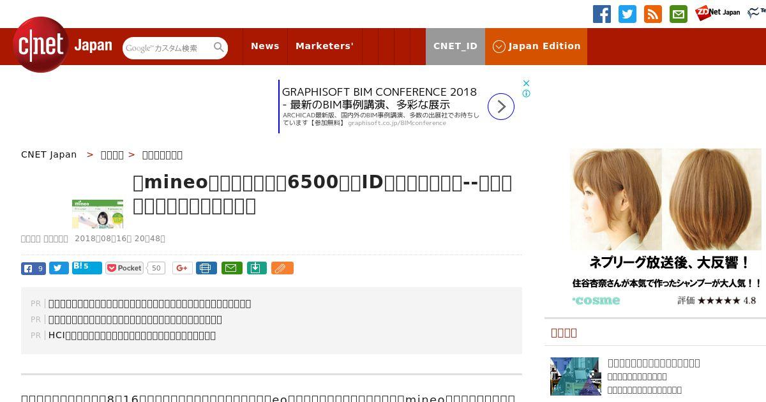Image resolution: width=766 pixels, height=402 pixels.
Task: Open the News menu
Action: [x=265, y=46]
